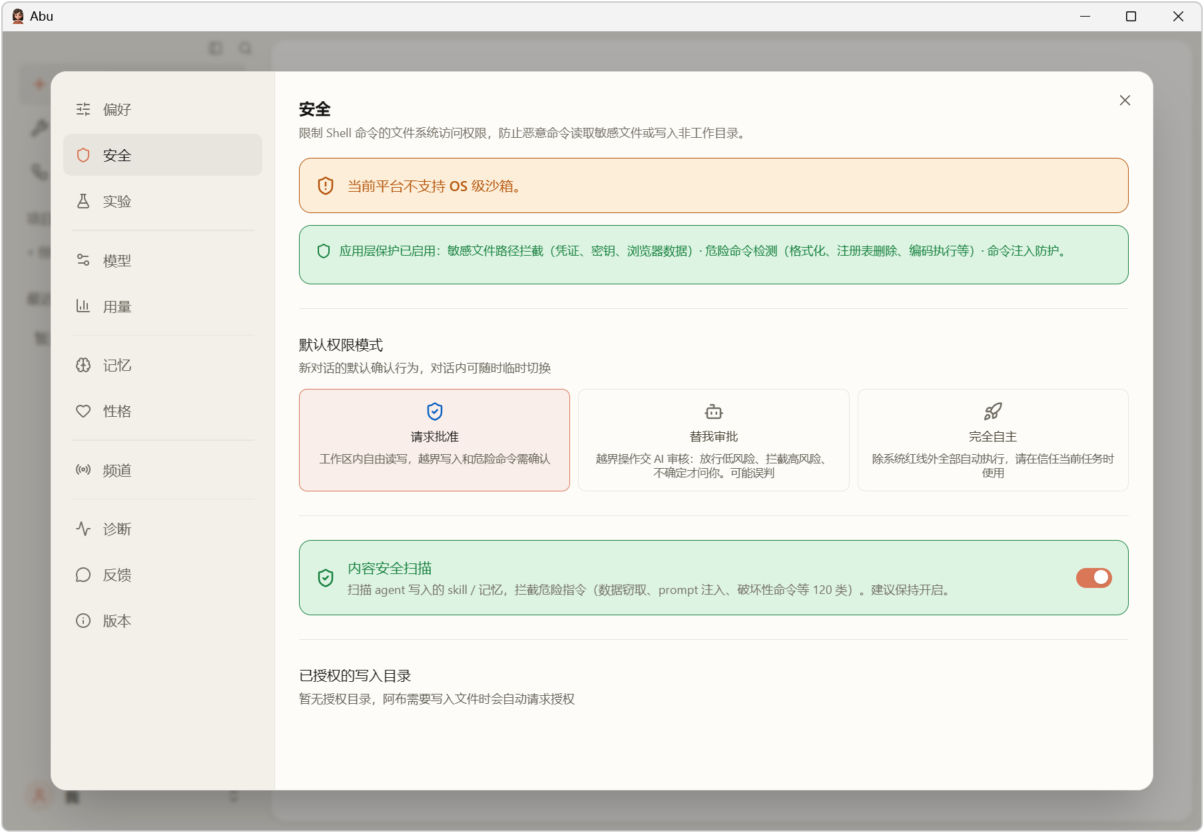The height and width of the screenshot is (833, 1204).
Task: Open the 性格 personality section
Action: (x=162, y=411)
